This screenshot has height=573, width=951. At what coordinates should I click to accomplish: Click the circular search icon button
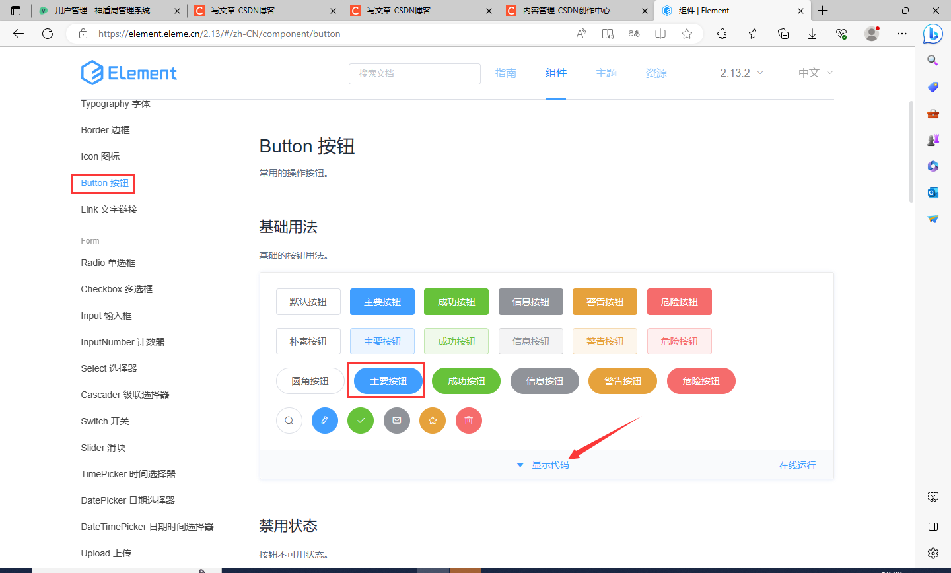[x=289, y=421]
